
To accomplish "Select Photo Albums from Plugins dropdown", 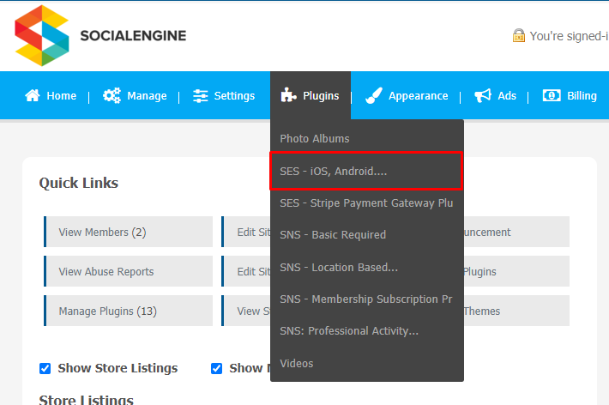I will [x=367, y=138].
